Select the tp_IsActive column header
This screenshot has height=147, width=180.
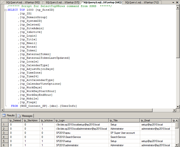tap(47, 120)
